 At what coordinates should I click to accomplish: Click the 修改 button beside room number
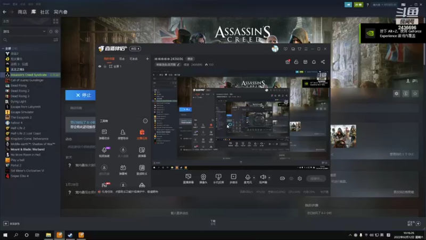point(190,59)
